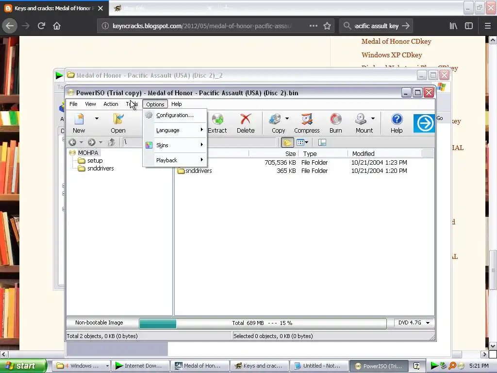Screen dimensions: 497x373
Task: Click the Forward navigation arrow in PowerISO
Action: coord(92,142)
